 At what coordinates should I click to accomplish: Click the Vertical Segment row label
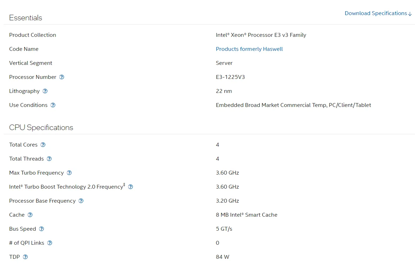[x=31, y=63]
